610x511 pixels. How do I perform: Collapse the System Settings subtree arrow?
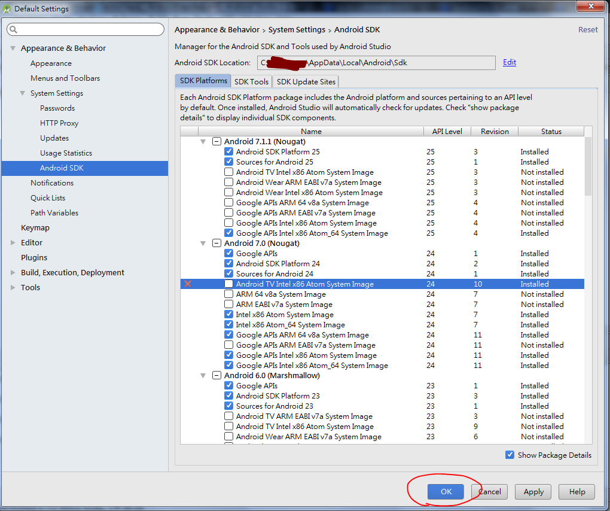coord(23,93)
